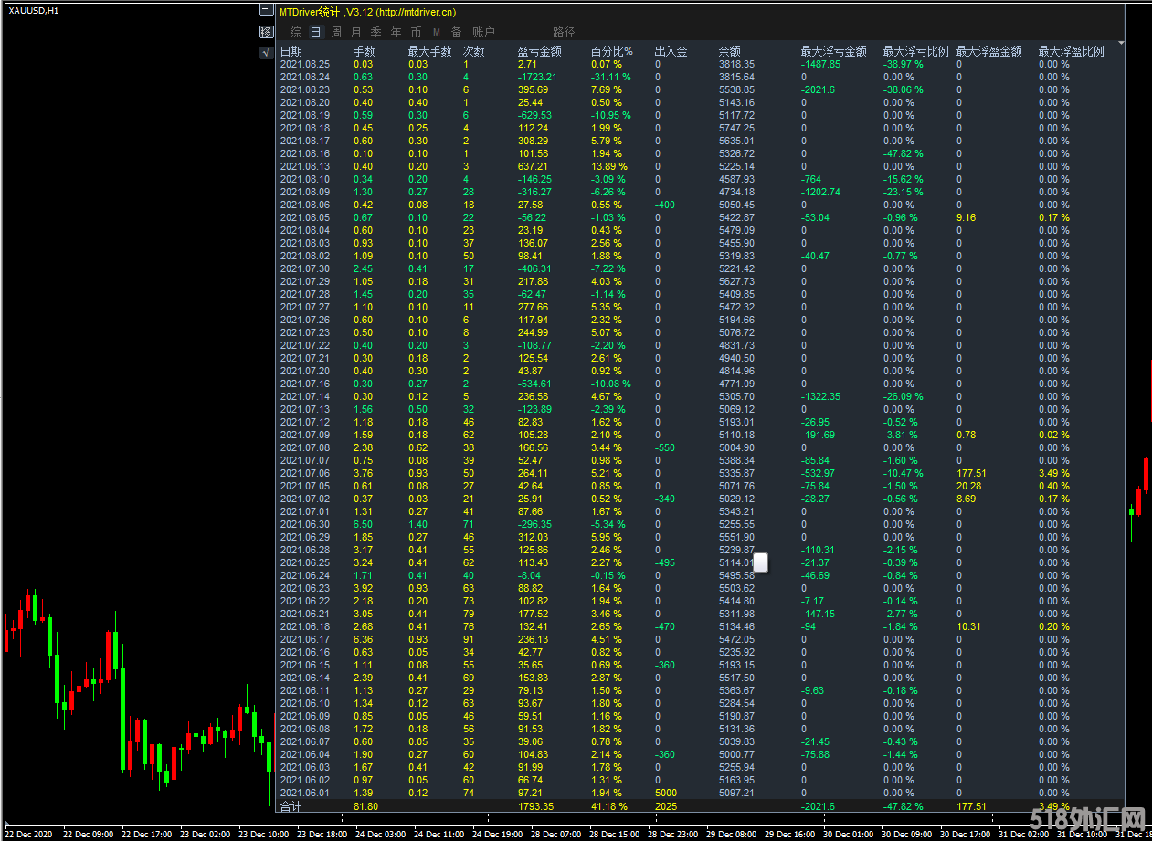Toggle the √ checkmark button
The height and width of the screenshot is (841, 1152).
tap(266, 53)
